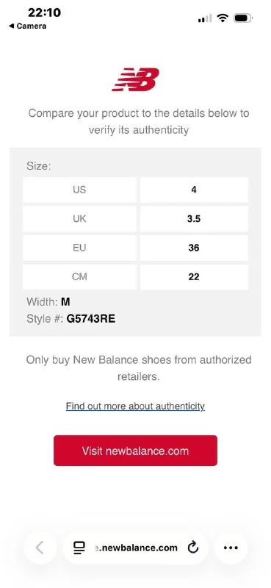Return to Camera via back arrow
Screen dimensions: 271x588
(x=28, y=26)
